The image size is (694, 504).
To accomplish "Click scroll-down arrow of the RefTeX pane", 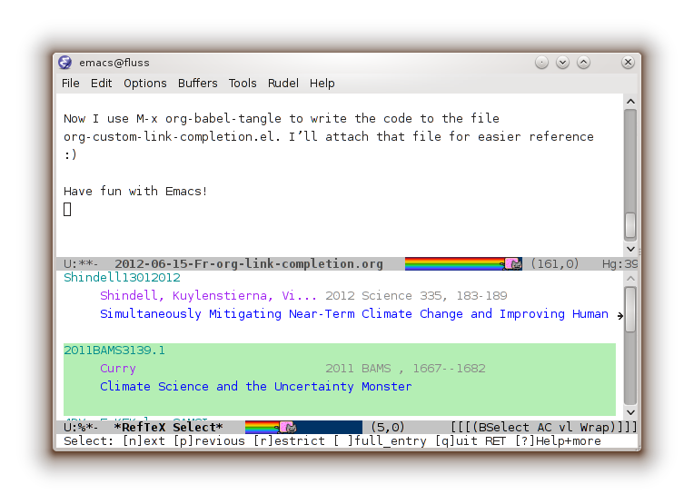I will 630,411.
